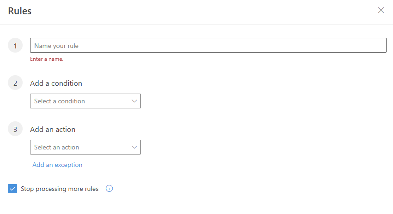Click the step 3 number circle
This screenshot has width=393, height=214.
click(x=15, y=129)
